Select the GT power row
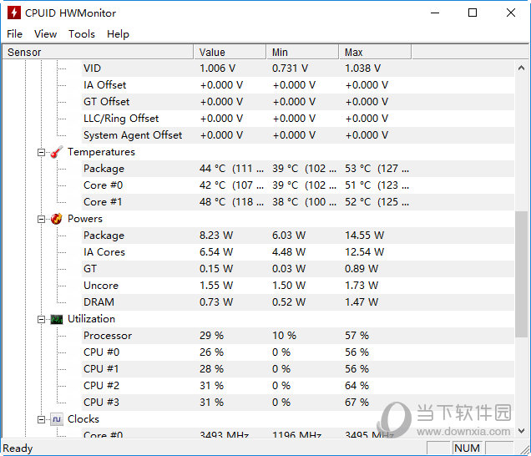Image resolution: width=531 pixels, height=456 pixels. pyautogui.click(x=298, y=269)
